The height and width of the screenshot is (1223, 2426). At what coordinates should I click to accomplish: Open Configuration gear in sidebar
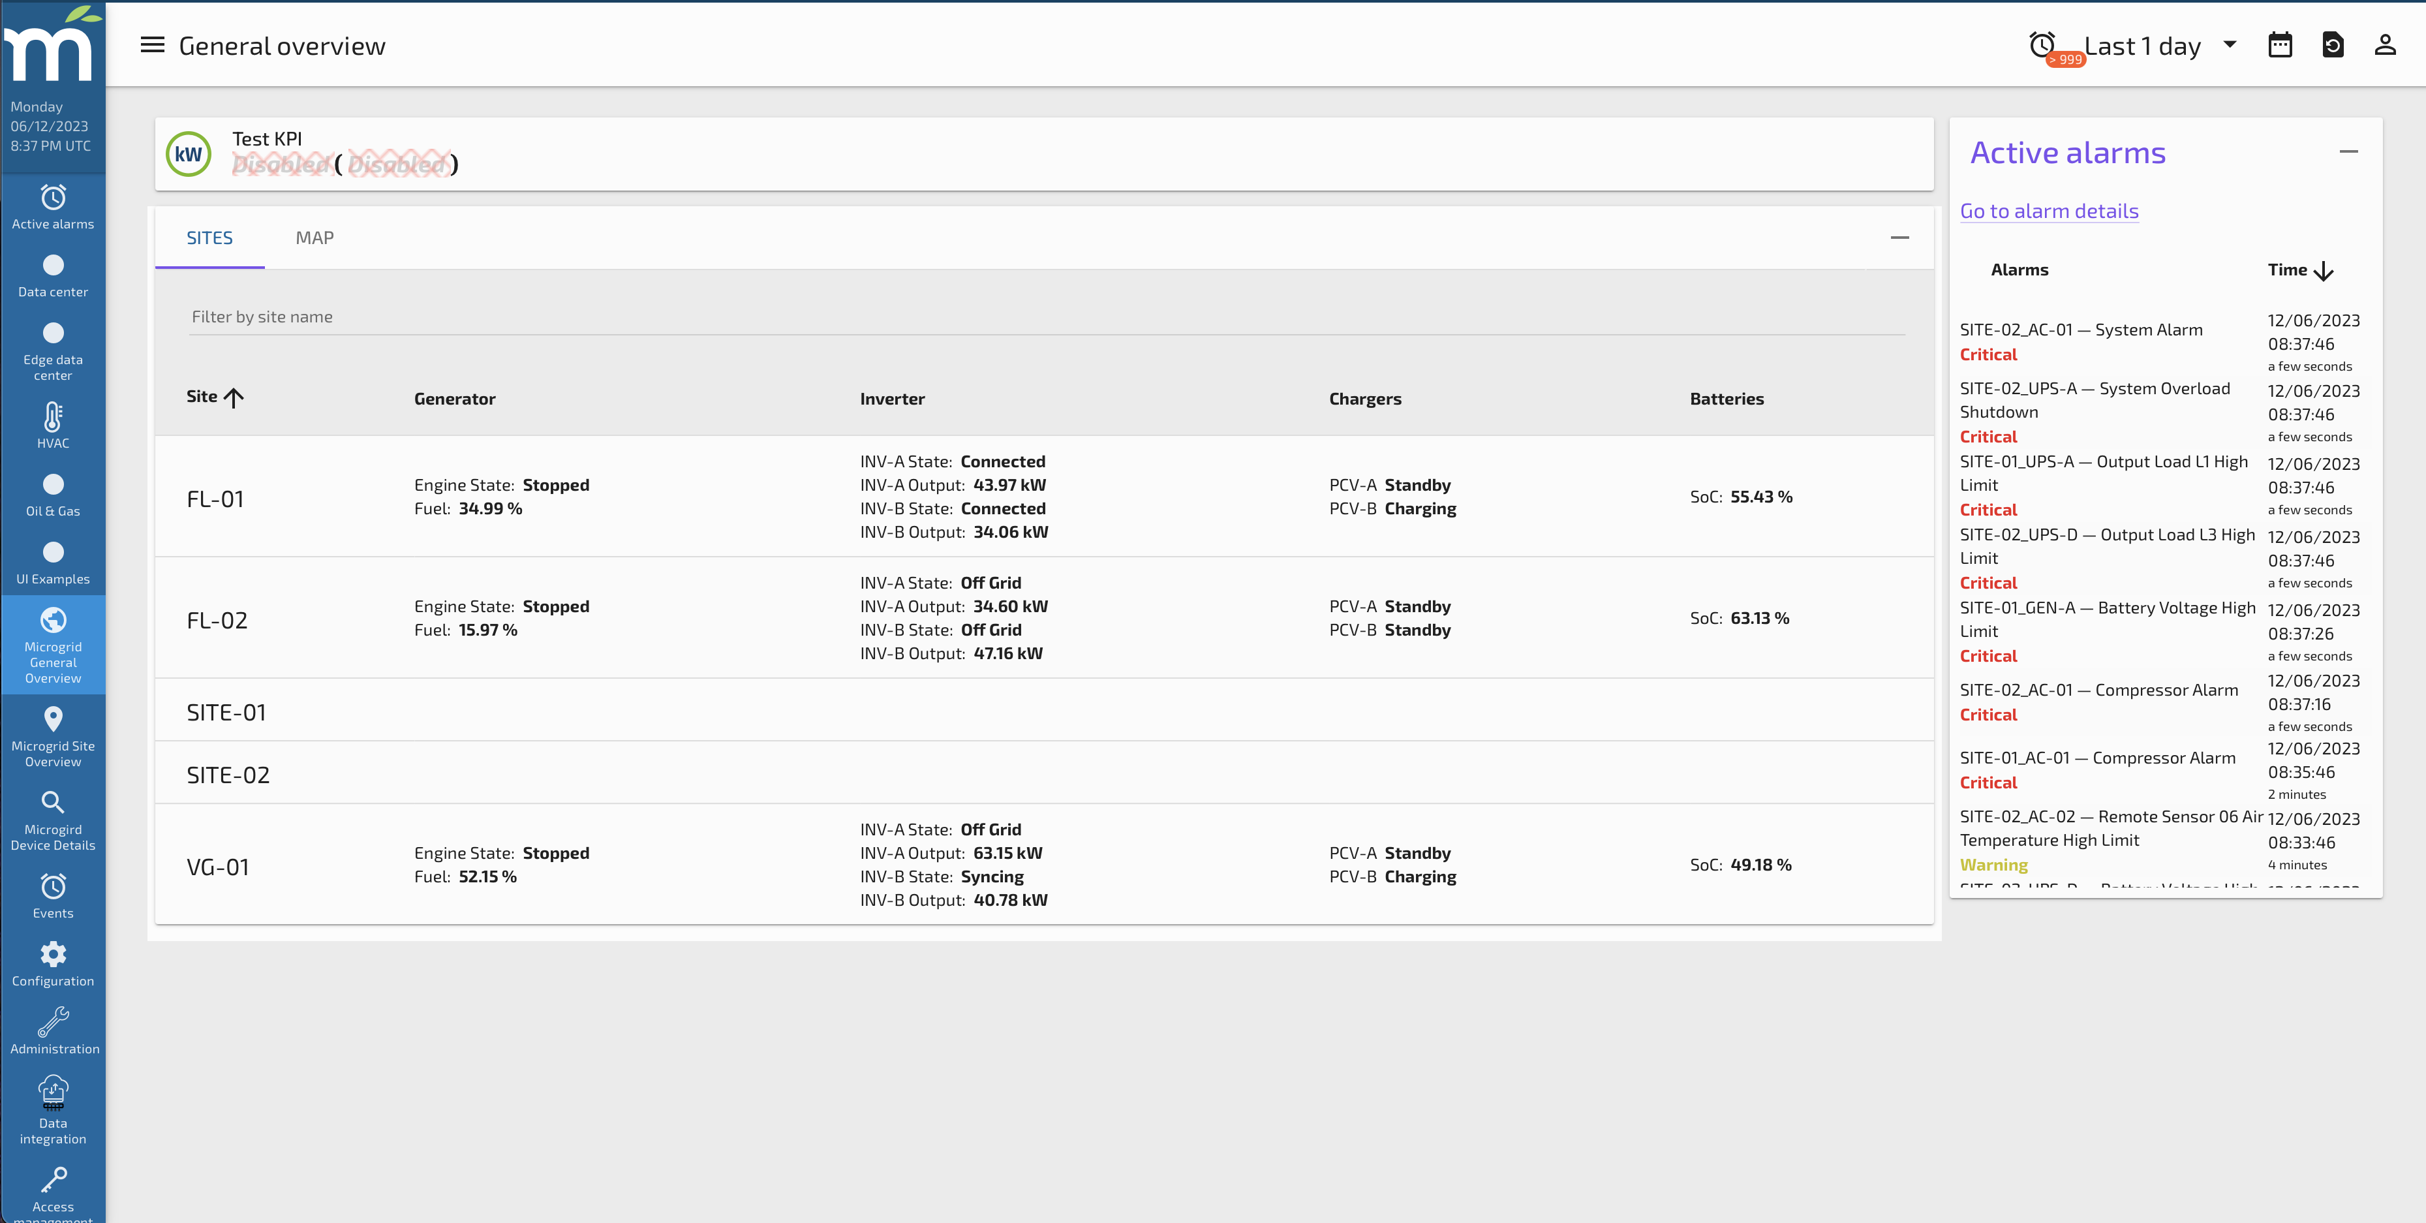(x=53, y=964)
